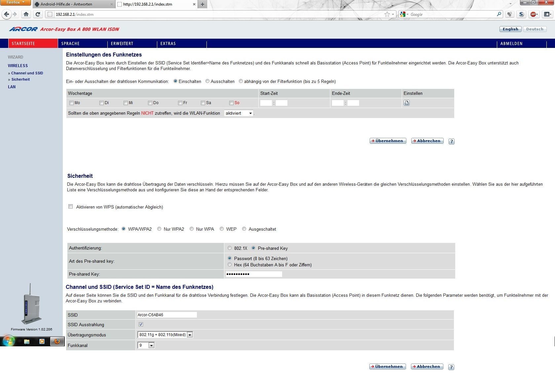Click lower Übernehmen button
This screenshot has width=555, height=386.
tap(388, 367)
